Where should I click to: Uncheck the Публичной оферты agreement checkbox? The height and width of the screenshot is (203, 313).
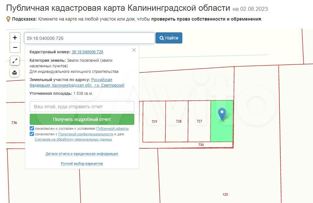click(32, 128)
